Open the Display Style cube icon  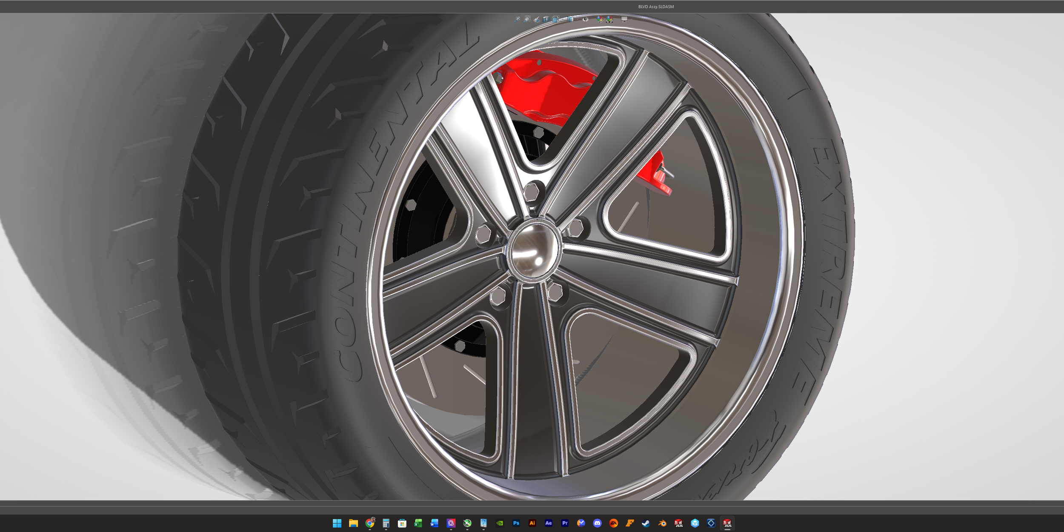pos(570,19)
